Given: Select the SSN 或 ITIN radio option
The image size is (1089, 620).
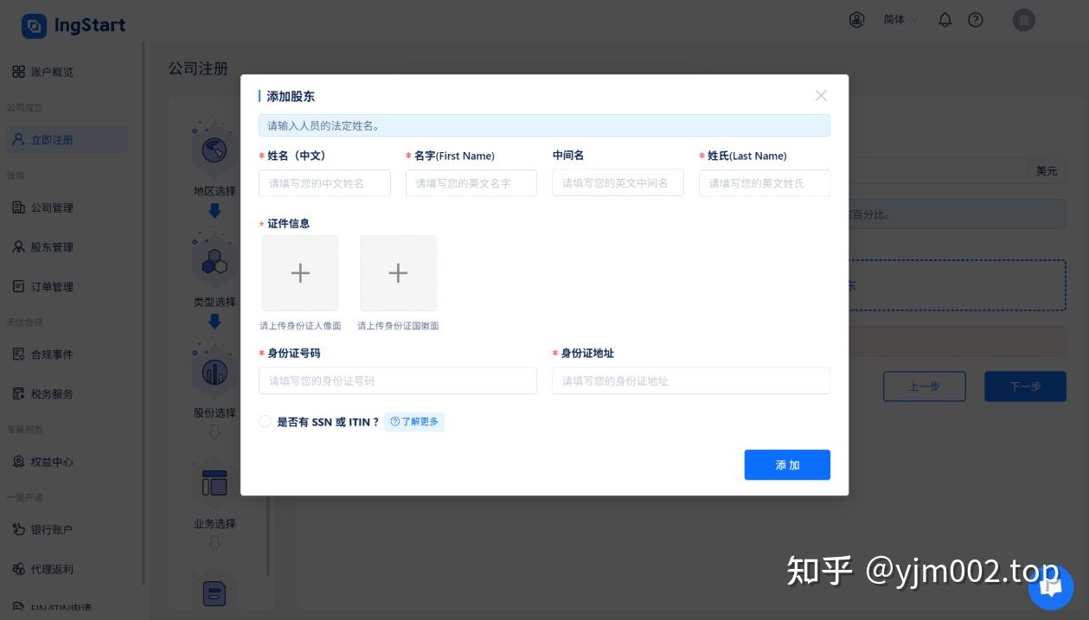Looking at the screenshot, I should click(265, 422).
